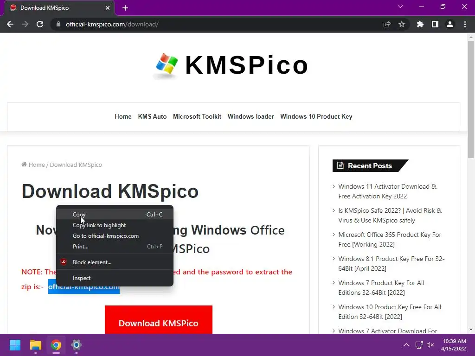Click the red Download KMSPico button
The width and height of the screenshot is (475, 356).
tap(159, 320)
